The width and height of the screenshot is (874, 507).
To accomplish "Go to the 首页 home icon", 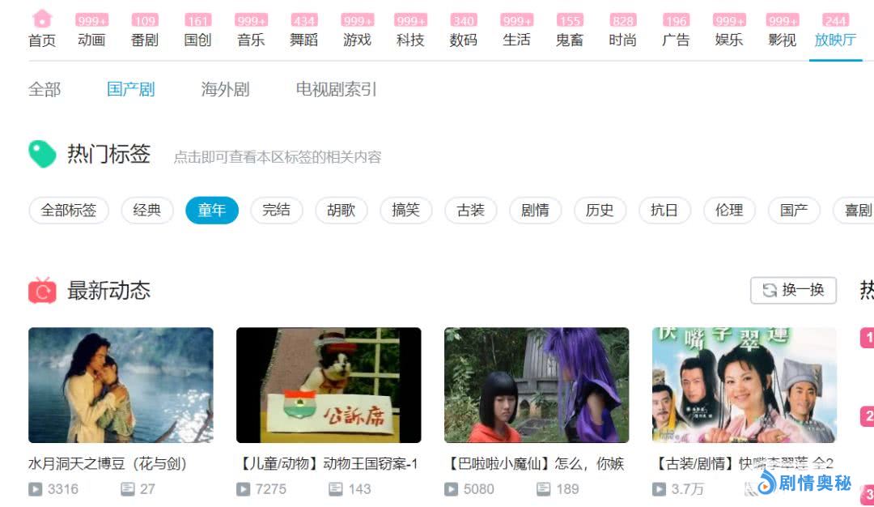I will point(42,19).
